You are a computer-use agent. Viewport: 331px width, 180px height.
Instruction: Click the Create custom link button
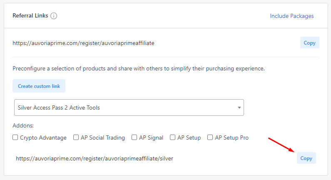[39, 86]
